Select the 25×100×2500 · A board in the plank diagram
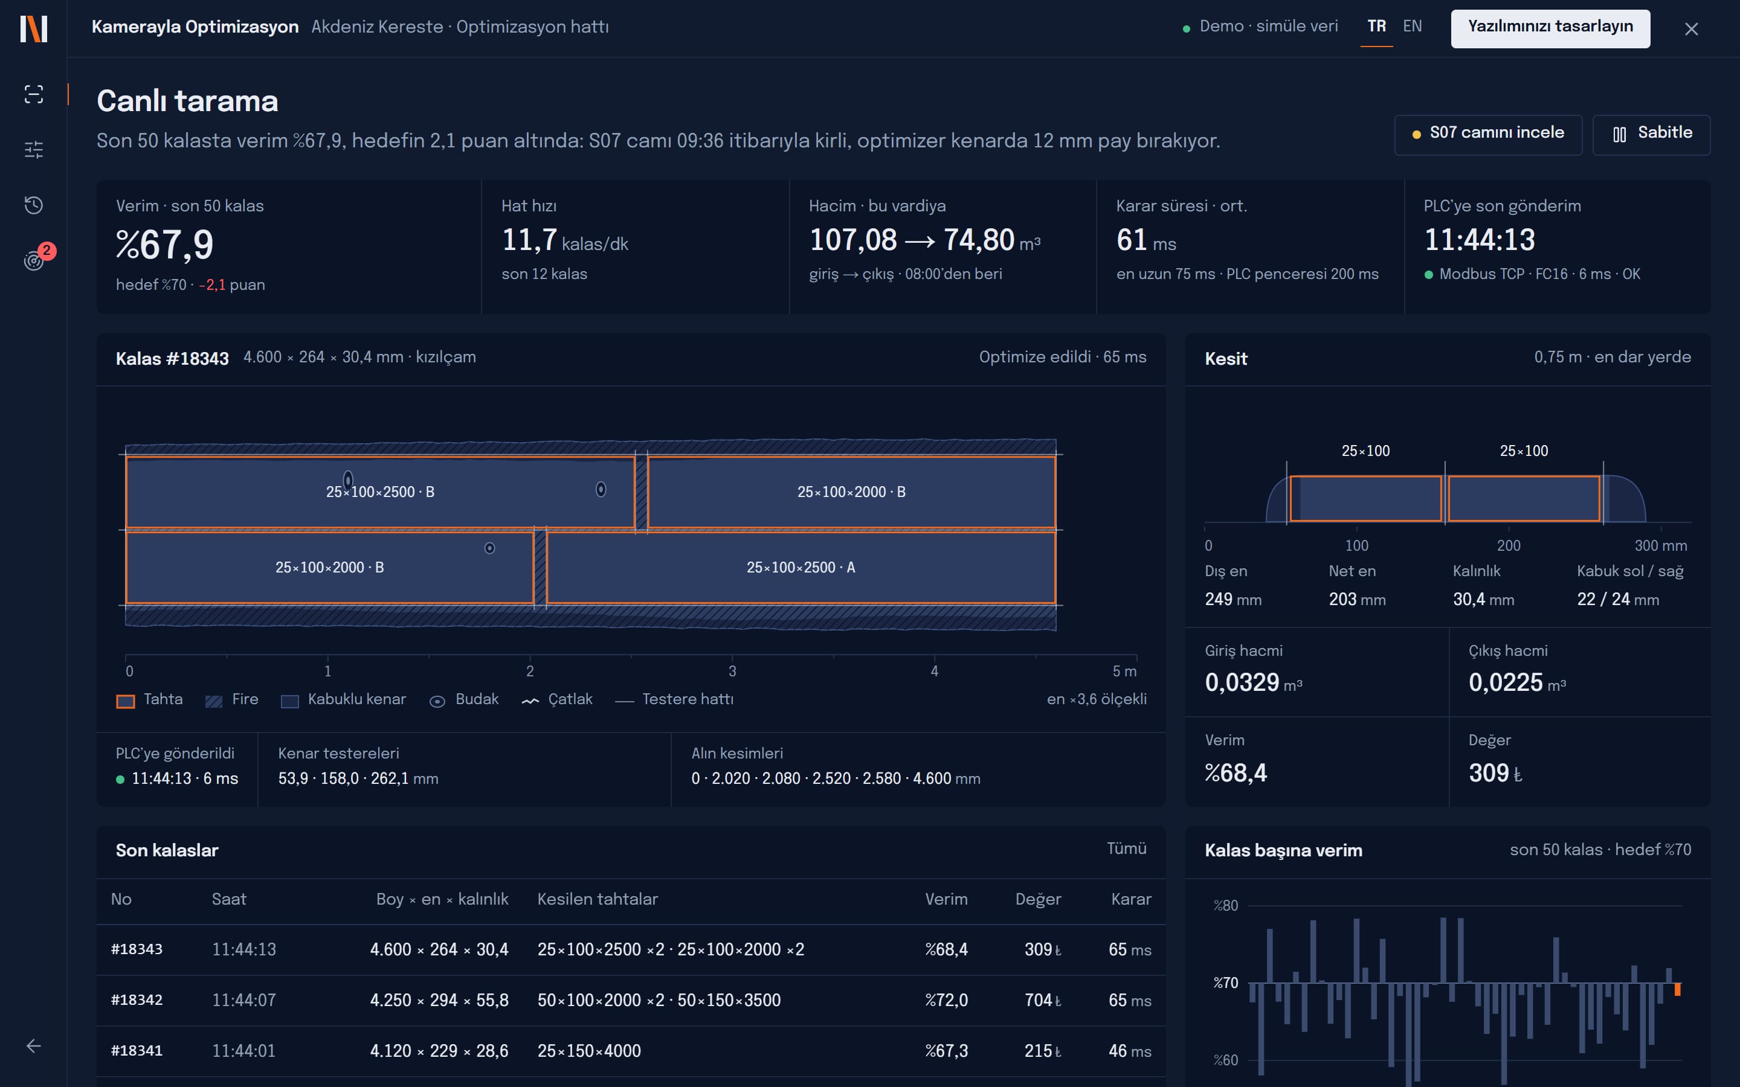1740x1087 pixels. click(x=801, y=568)
